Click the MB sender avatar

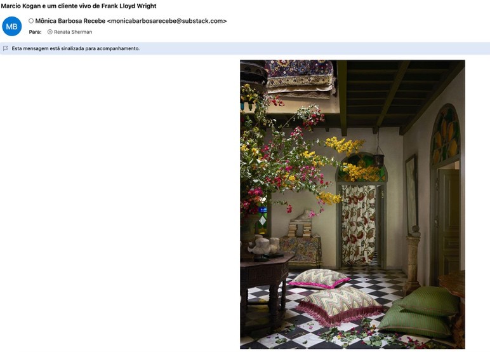(x=11, y=26)
